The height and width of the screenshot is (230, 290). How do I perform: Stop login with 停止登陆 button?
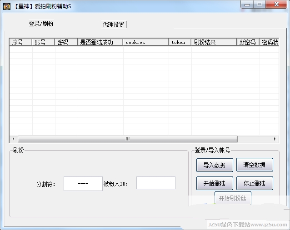tap(255, 183)
